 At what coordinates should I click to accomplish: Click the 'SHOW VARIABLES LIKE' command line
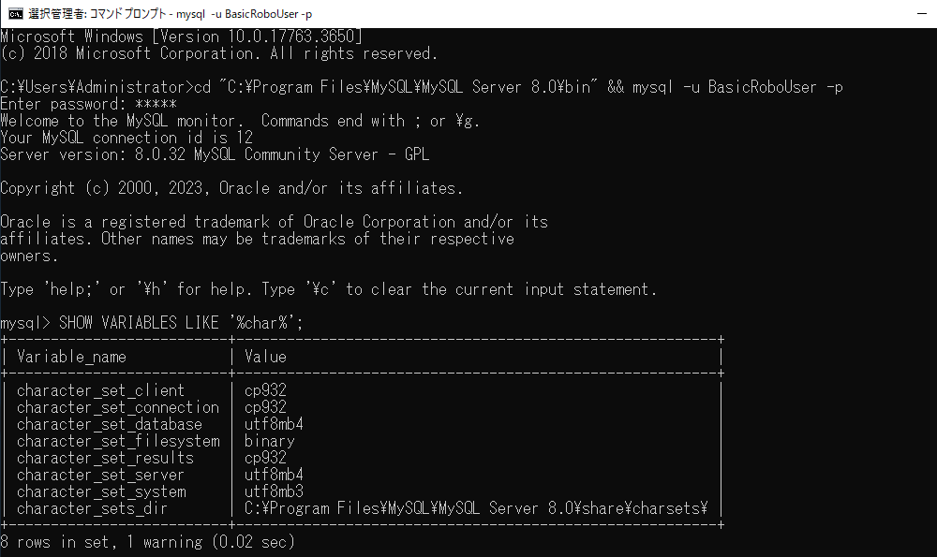tap(152, 323)
